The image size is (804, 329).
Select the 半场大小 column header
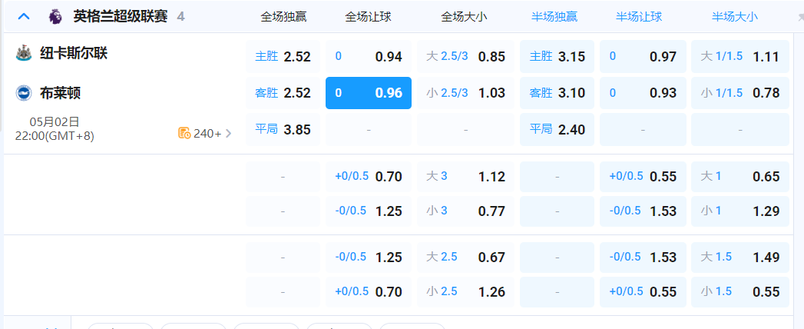[735, 16]
